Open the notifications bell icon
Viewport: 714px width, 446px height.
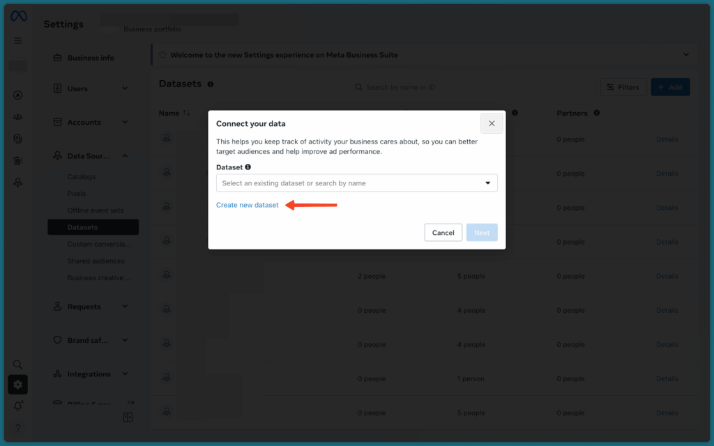17,405
